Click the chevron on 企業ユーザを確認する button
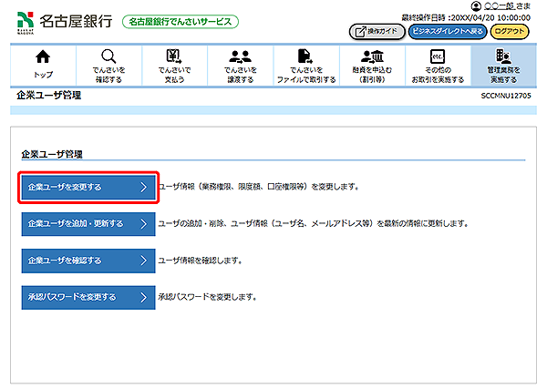This screenshot has width=547, height=389. 143,260
